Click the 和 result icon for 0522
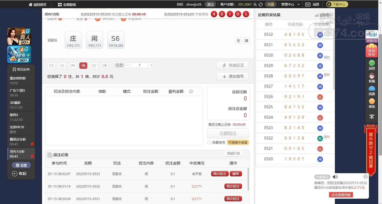 coord(320,138)
